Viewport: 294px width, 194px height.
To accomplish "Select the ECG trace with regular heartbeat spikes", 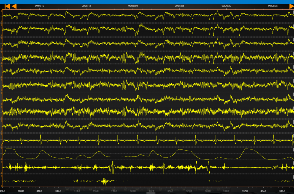I will [x=148, y=140].
